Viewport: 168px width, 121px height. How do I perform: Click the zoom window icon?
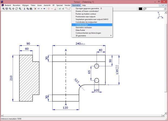[x=7, y=9]
